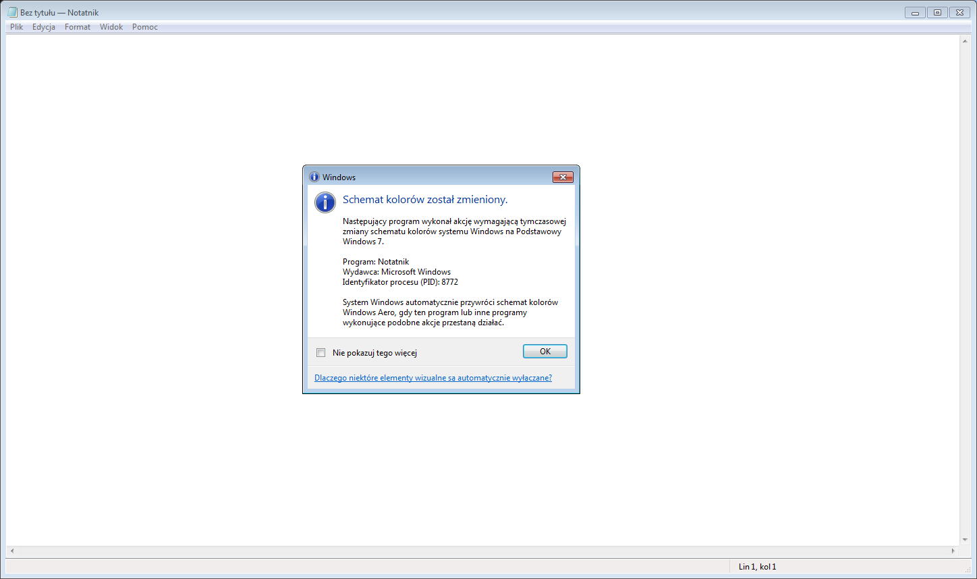Close the Windows dialog with red X
977x579 pixels.
[563, 177]
